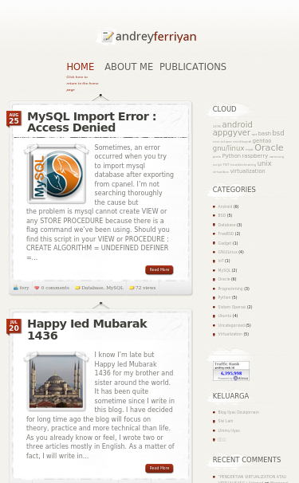The width and height of the screenshot is (299, 483).
Task: Click the notepad logo icon beside andreyferriyan
Action: 108,37
